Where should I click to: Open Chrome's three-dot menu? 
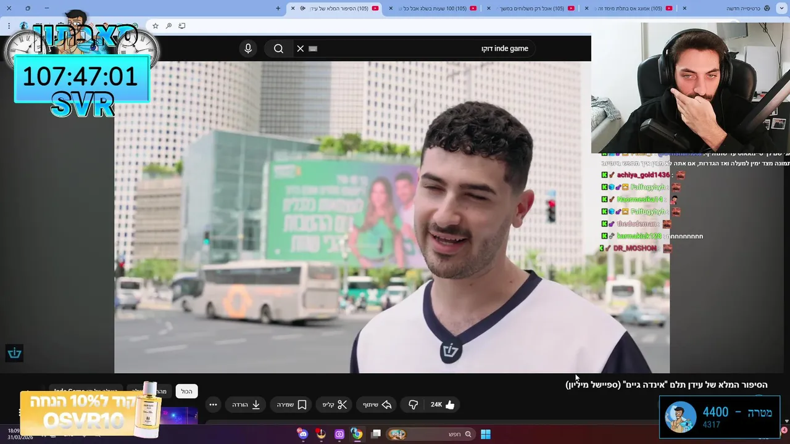9,26
